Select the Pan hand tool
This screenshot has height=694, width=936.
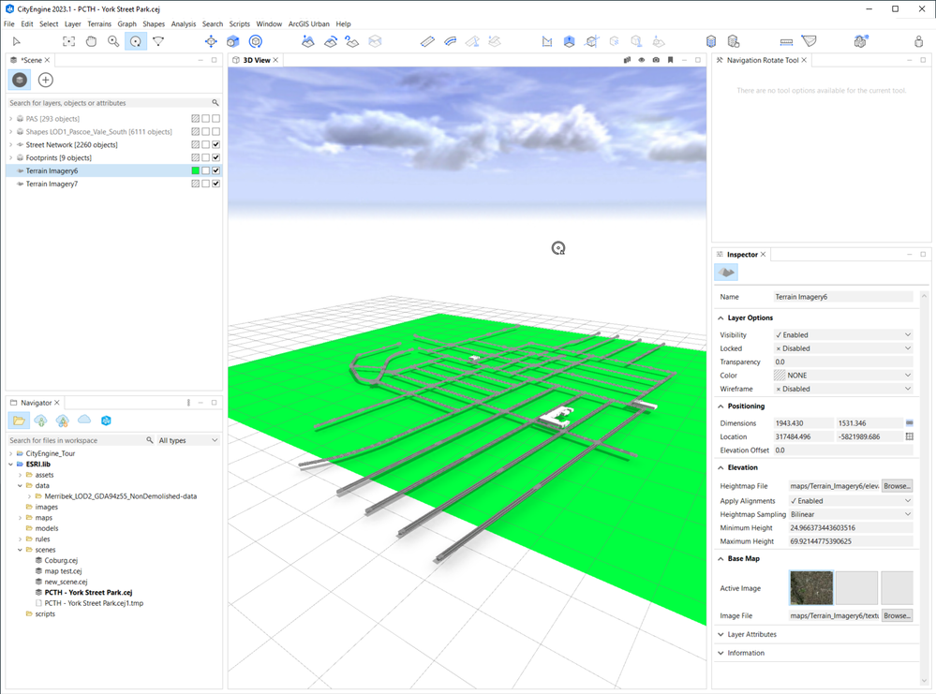pos(91,41)
